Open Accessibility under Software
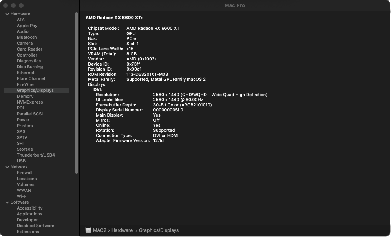 29,208
